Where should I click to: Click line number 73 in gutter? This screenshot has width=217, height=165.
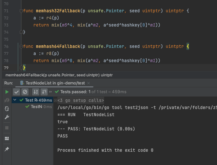click(x=6, y=25)
